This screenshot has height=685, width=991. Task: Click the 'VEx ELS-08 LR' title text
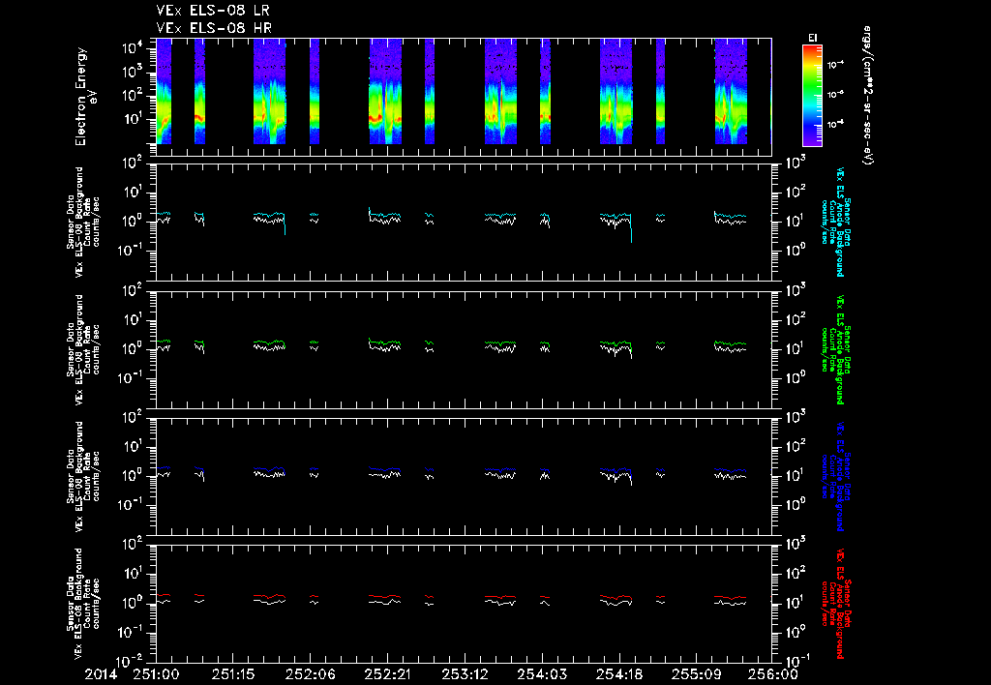[214, 11]
